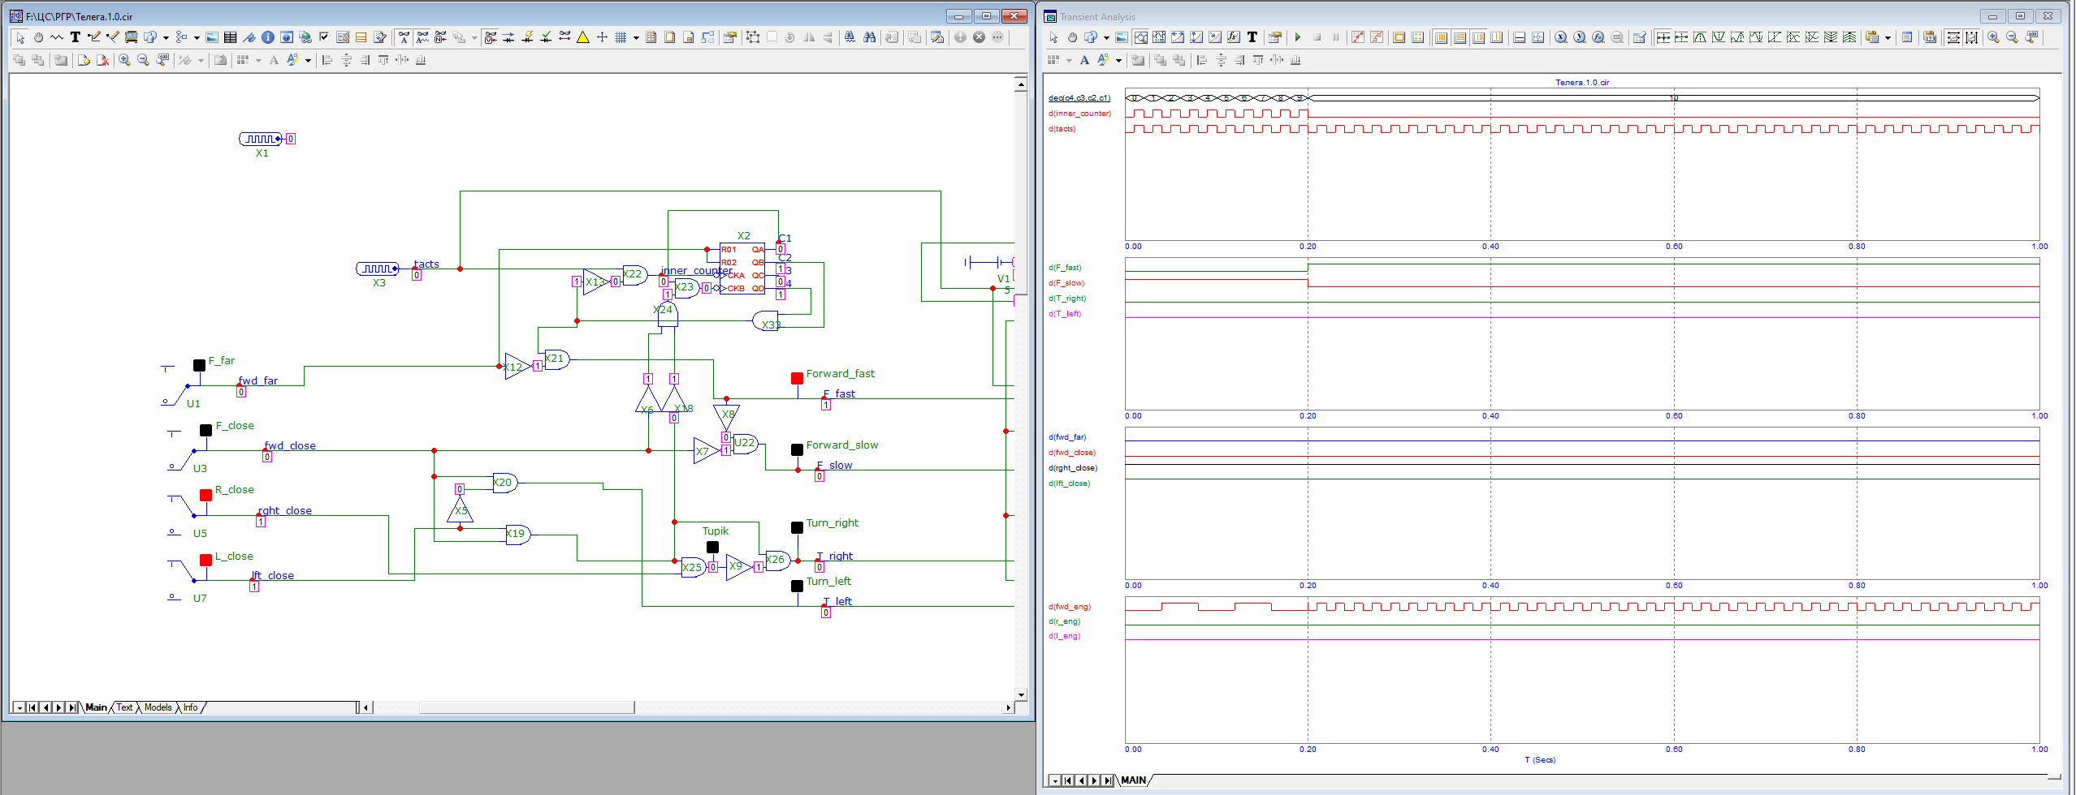Click the scroll-up arrow of schematic vertical scrollbar
The height and width of the screenshot is (795, 2076).
pyautogui.click(x=1021, y=84)
